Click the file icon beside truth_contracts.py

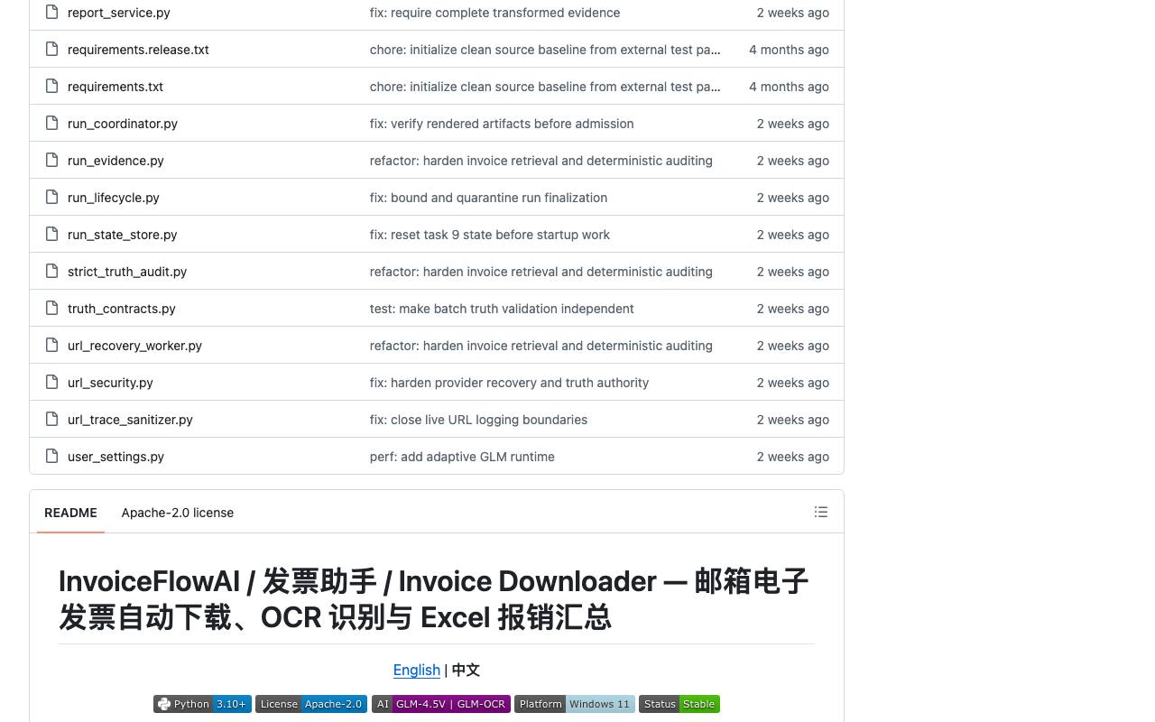[x=51, y=309]
